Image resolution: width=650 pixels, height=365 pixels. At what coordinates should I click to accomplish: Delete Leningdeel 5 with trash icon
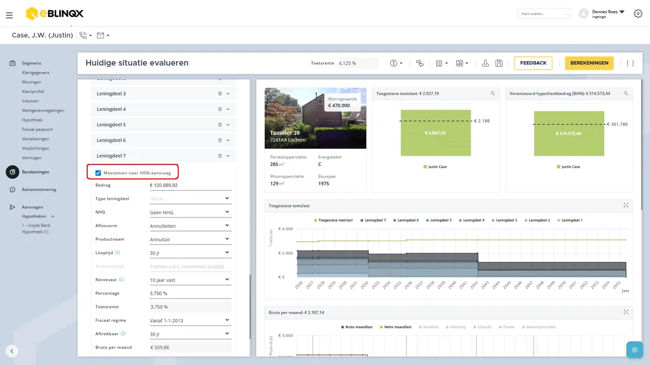(x=220, y=125)
